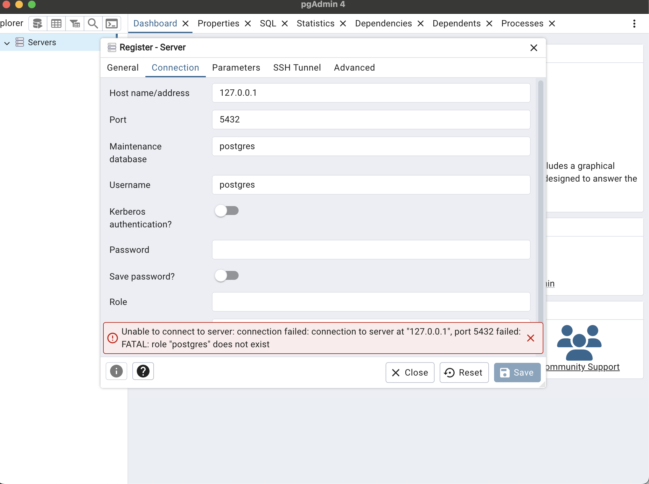Image resolution: width=649 pixels, height=484 pixels.
Task: Dismiss the connection error message
Action: 531,338
